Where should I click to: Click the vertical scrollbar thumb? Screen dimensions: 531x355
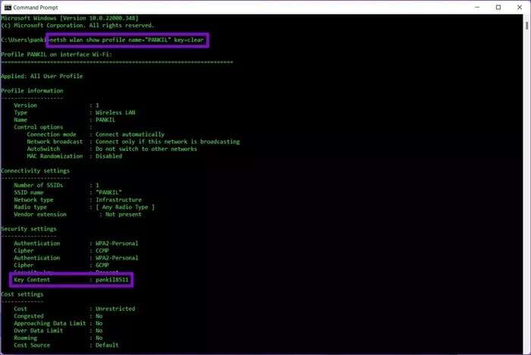click(526, 26)
